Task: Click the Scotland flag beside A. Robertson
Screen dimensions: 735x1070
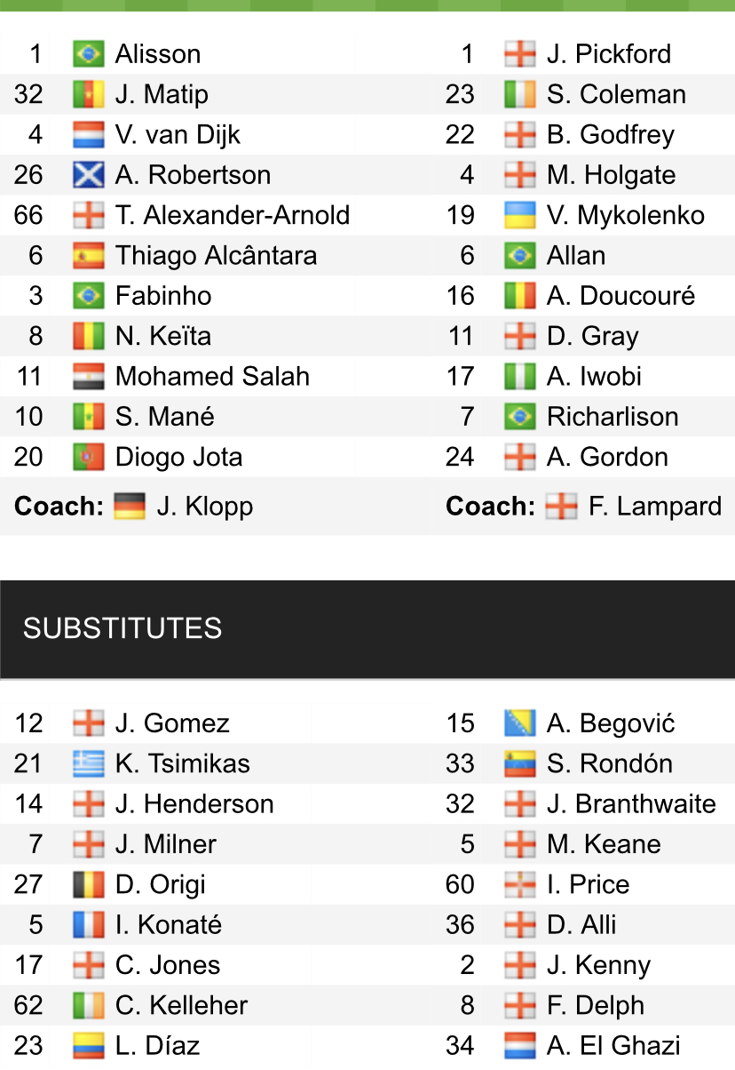Action: pos(88,175)
